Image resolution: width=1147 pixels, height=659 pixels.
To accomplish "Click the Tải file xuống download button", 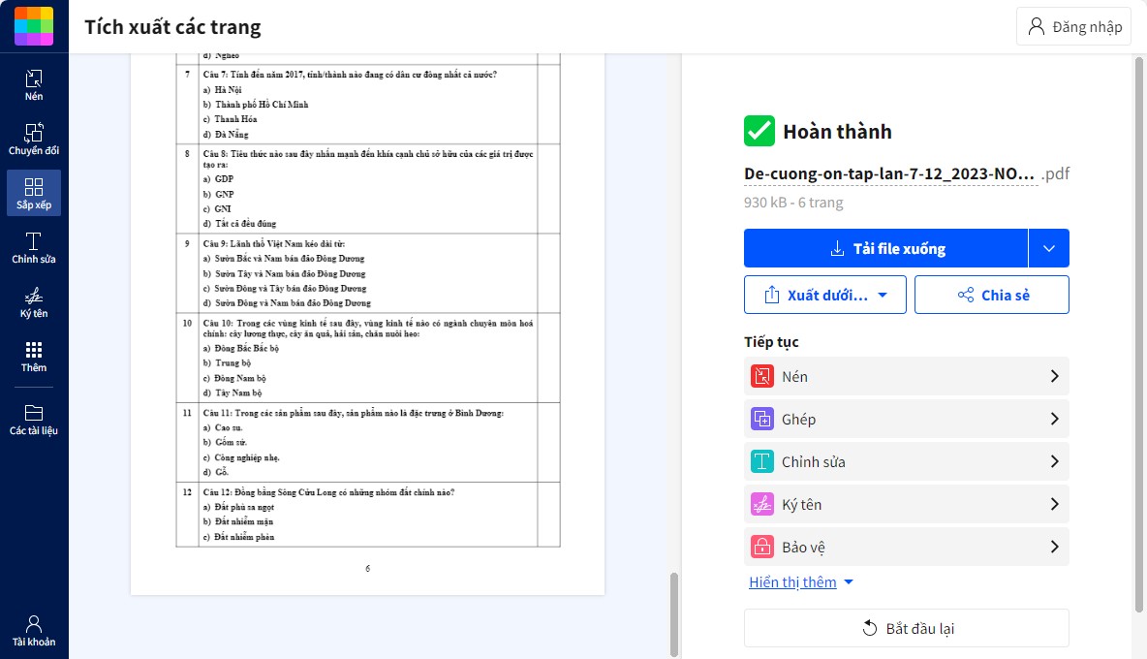I will 885,248.
